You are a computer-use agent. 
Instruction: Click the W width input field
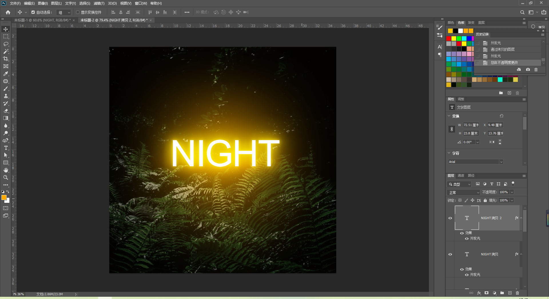click(471, 125)
